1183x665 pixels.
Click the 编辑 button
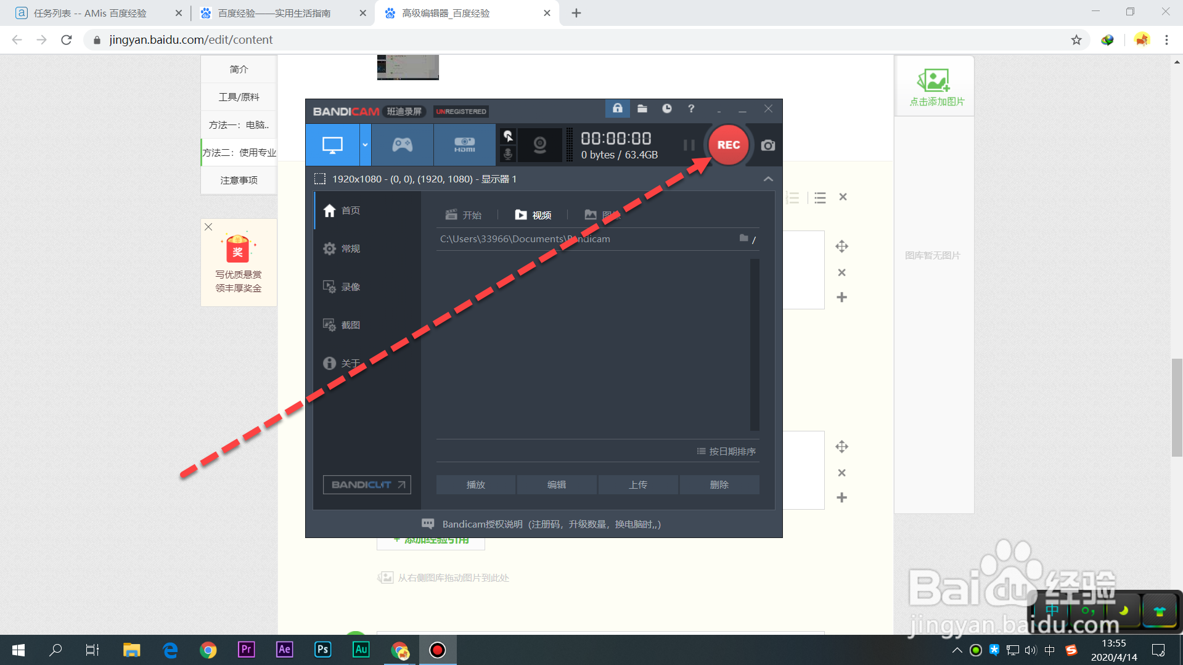click(x=557, y=484)
